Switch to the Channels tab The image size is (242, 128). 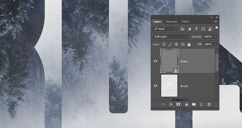click(171, 22)
